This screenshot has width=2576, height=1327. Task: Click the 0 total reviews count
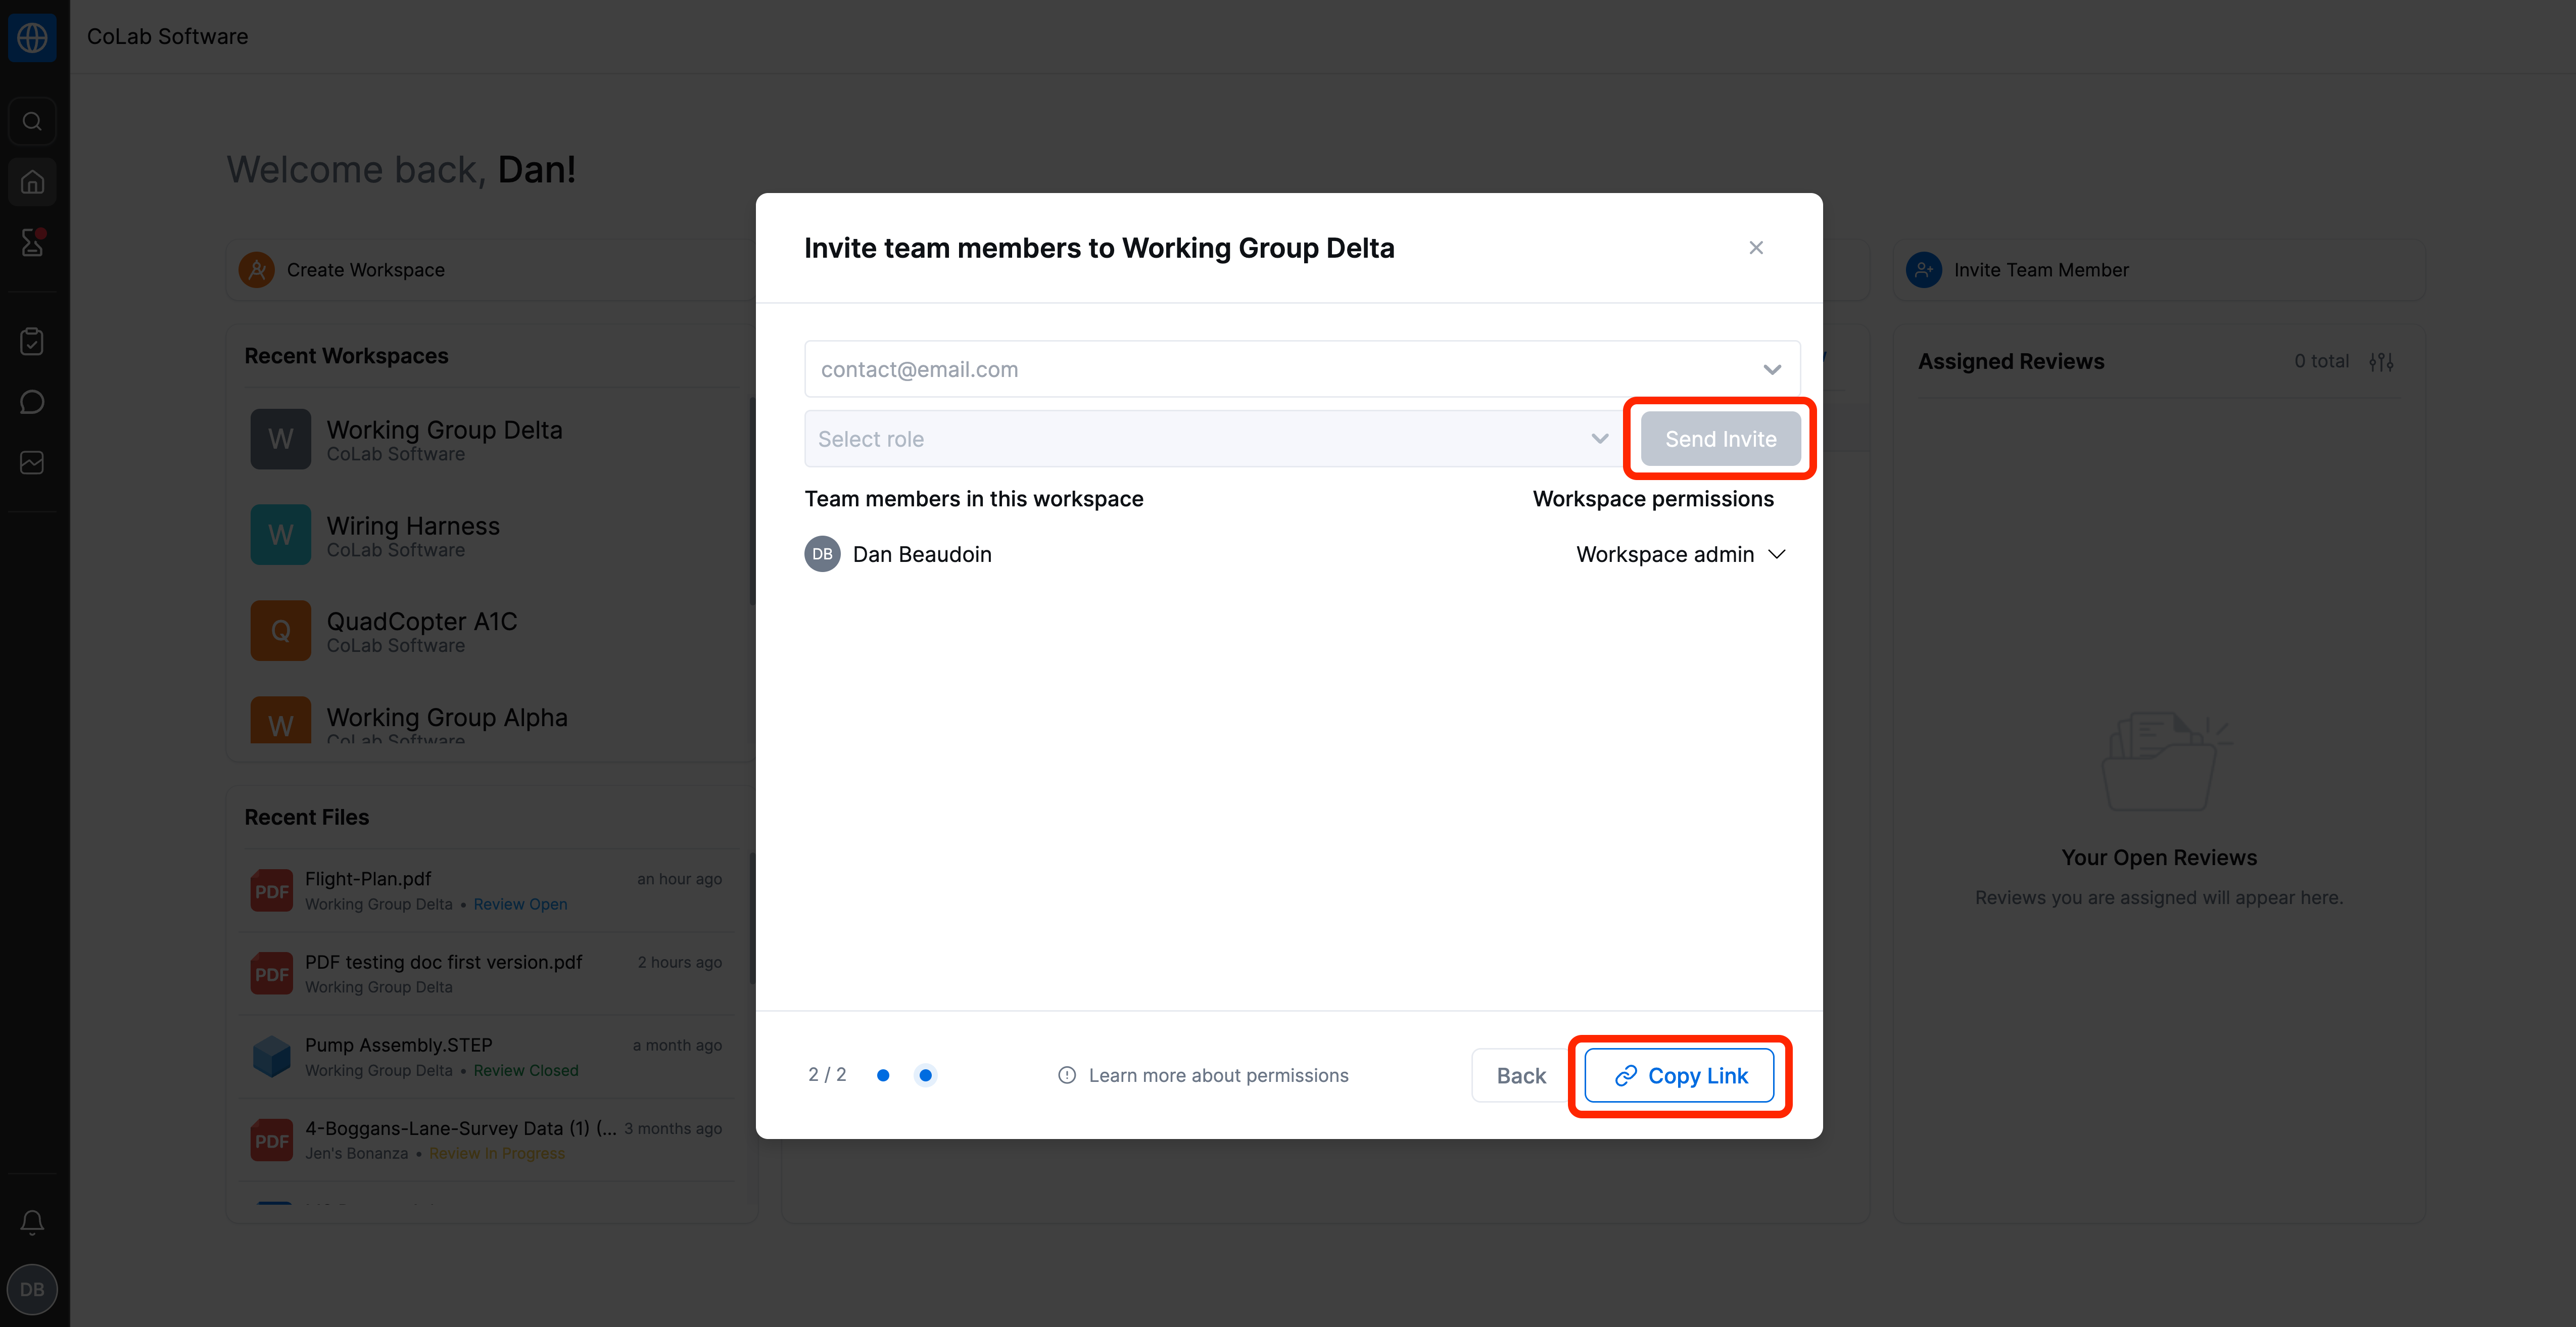click(2321, 361)
